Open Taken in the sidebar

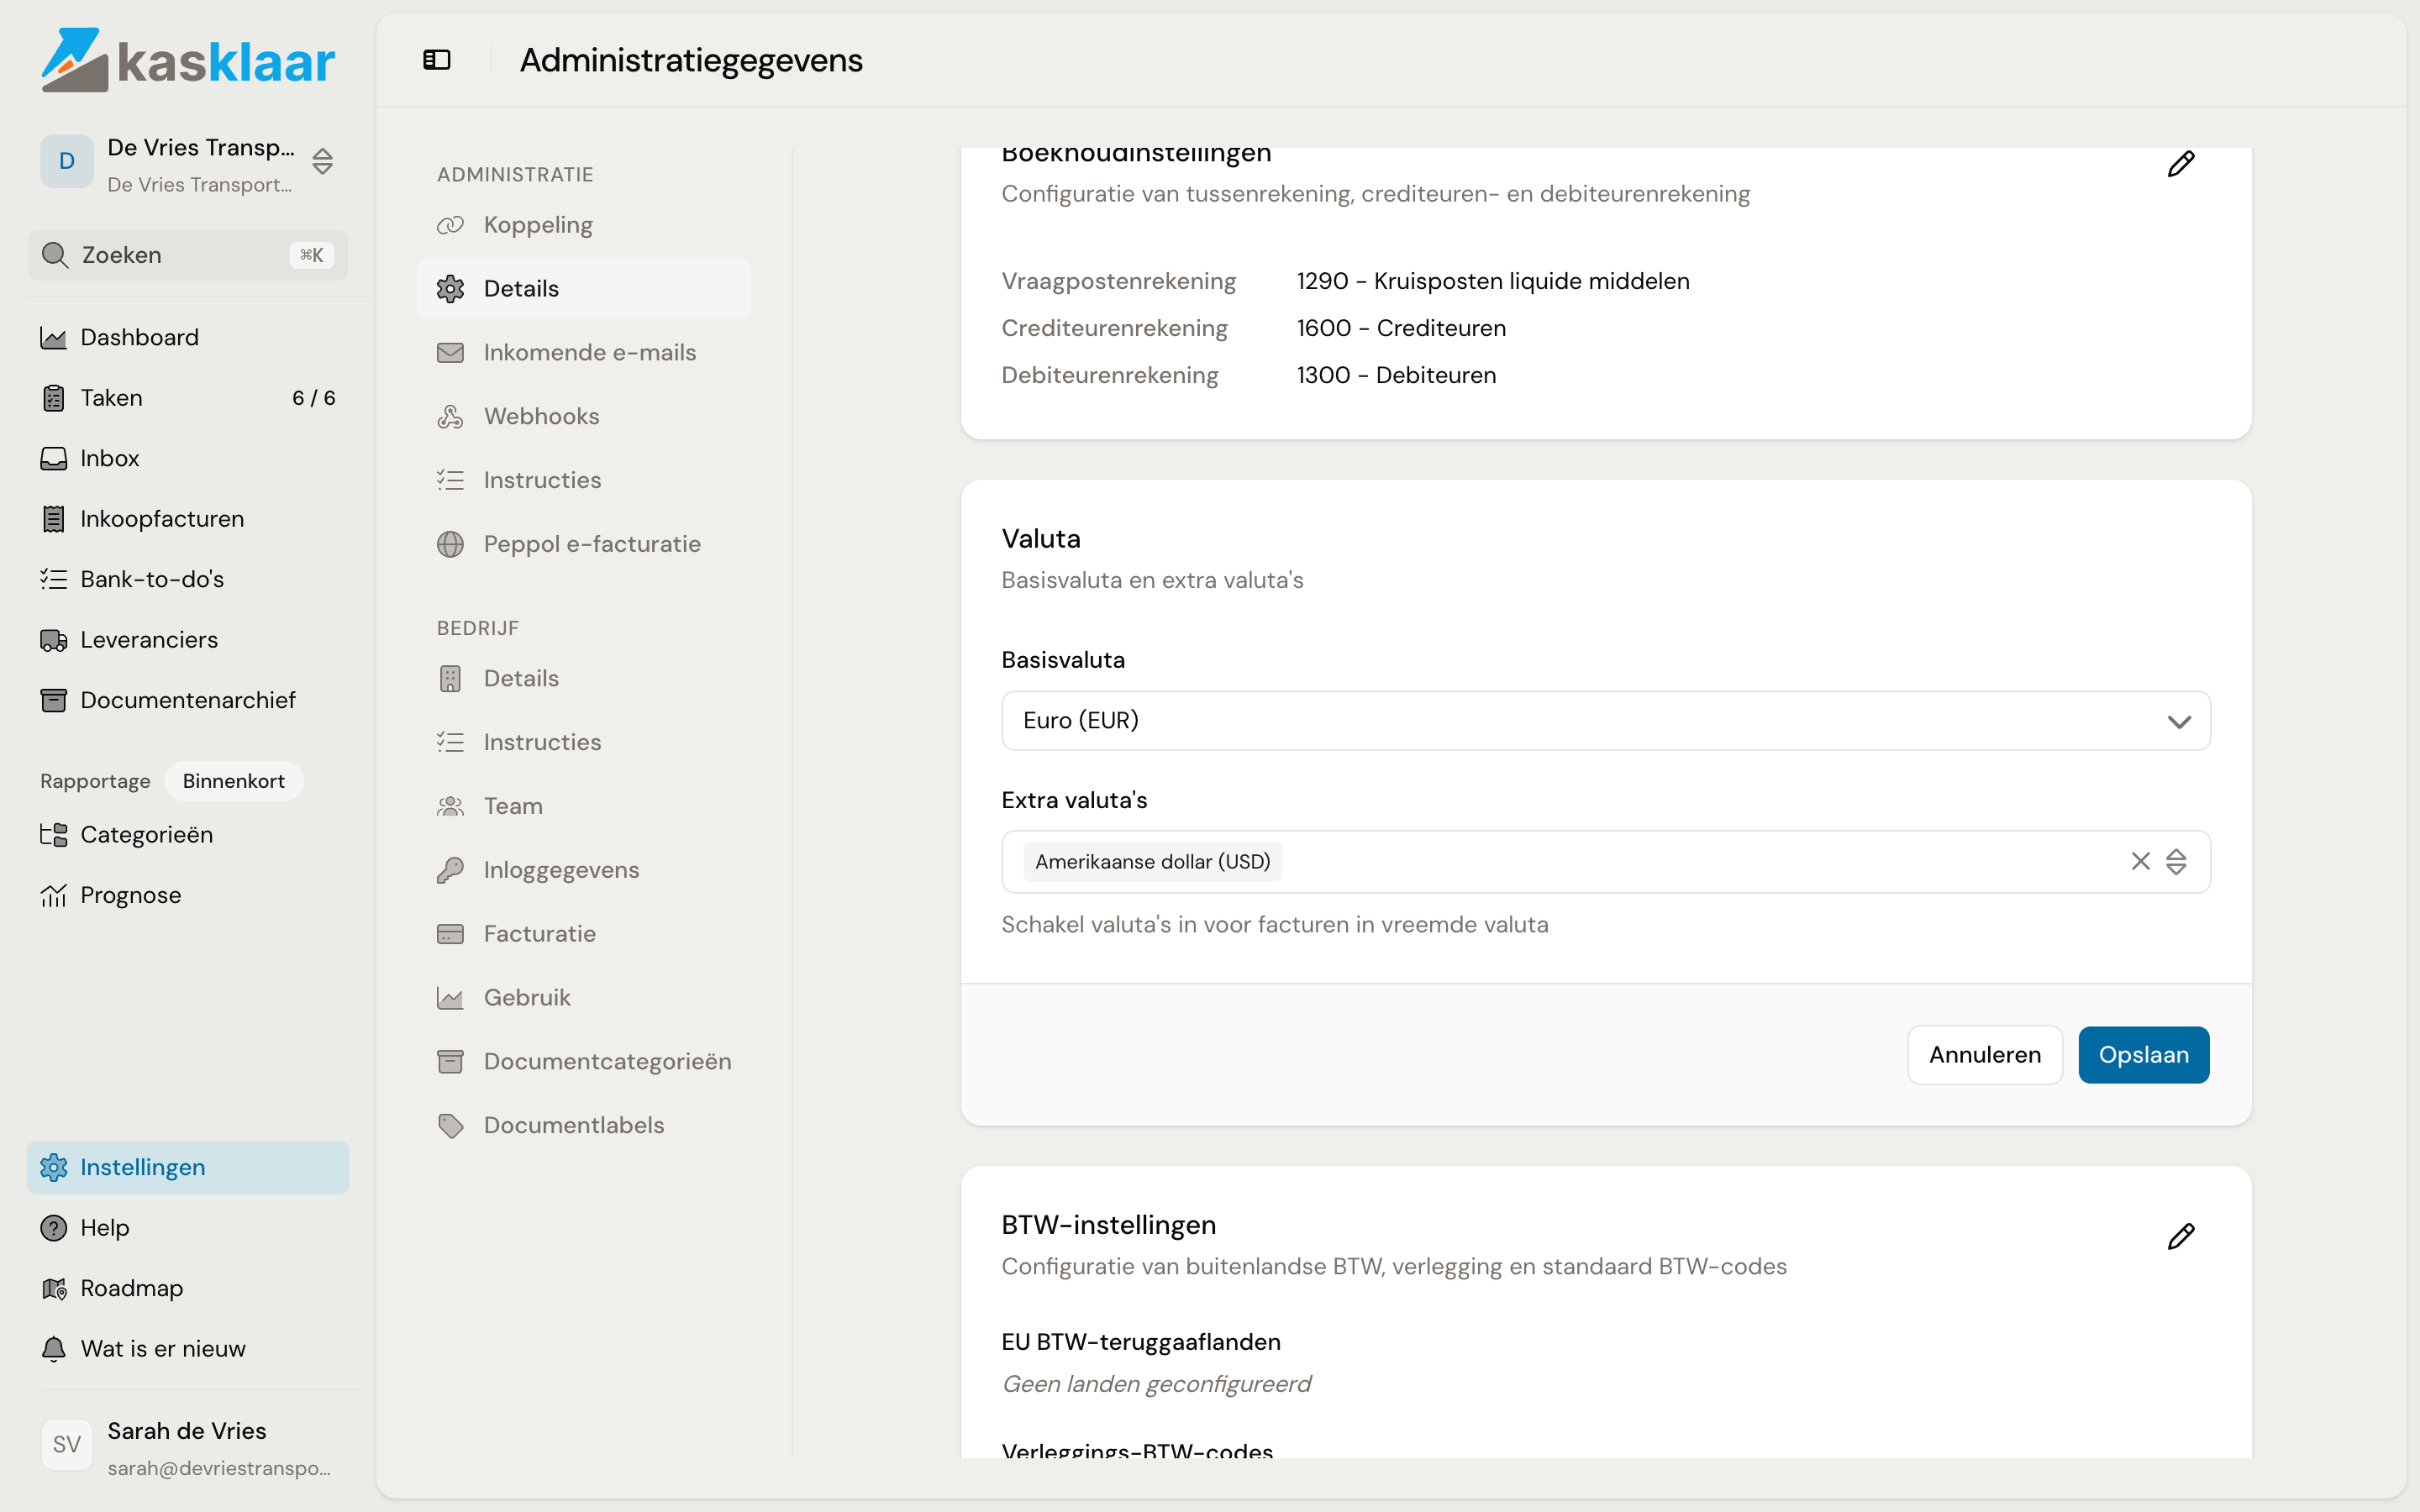coord(187,398)
